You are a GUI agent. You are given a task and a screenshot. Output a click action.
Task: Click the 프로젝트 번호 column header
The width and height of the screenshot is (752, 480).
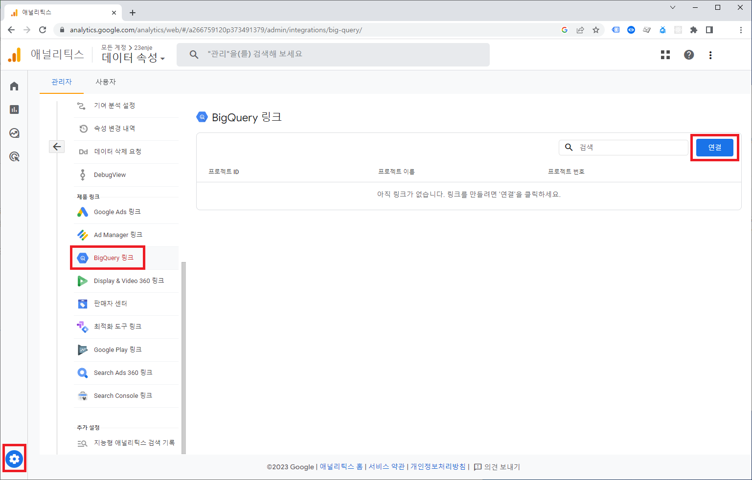[566, 172]
